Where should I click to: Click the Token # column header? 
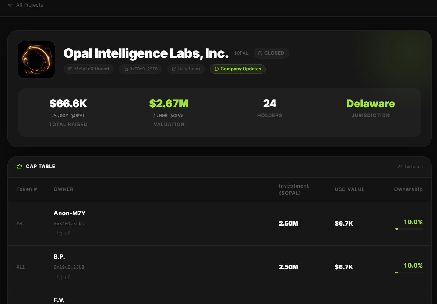point(27,189)
